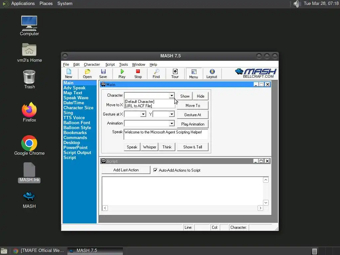Click the Show button
The width and height of the screenshot is (340, 255).
(185, 96)
